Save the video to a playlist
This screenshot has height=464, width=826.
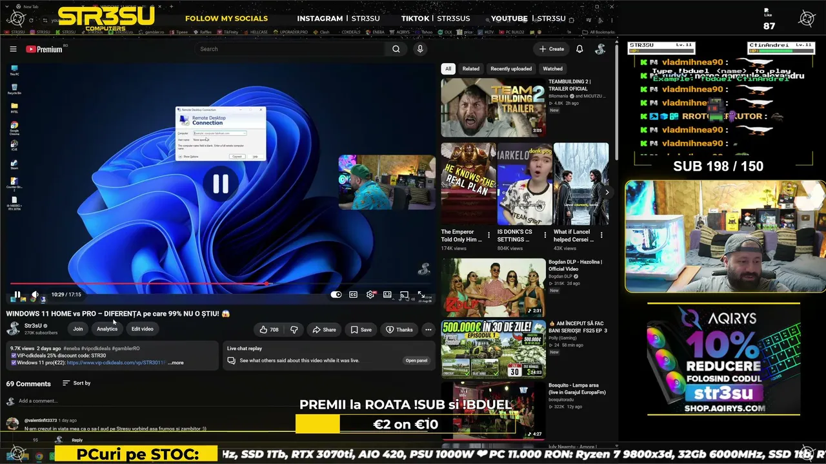point(361,329)
